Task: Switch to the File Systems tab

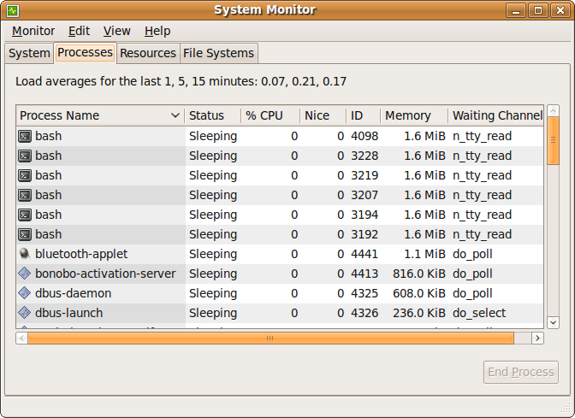Action: coord(218,53)
